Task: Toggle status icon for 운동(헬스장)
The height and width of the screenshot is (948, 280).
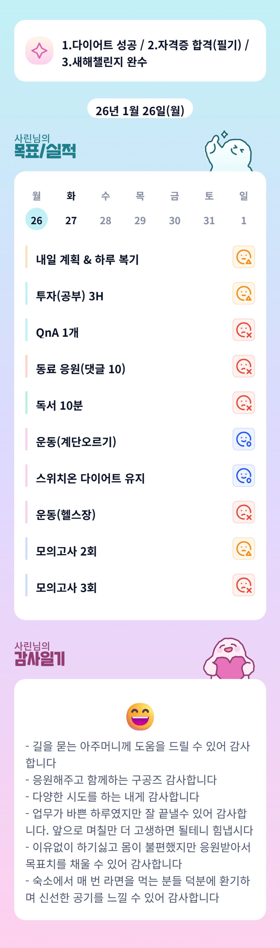Action: [x=244, y=512]
